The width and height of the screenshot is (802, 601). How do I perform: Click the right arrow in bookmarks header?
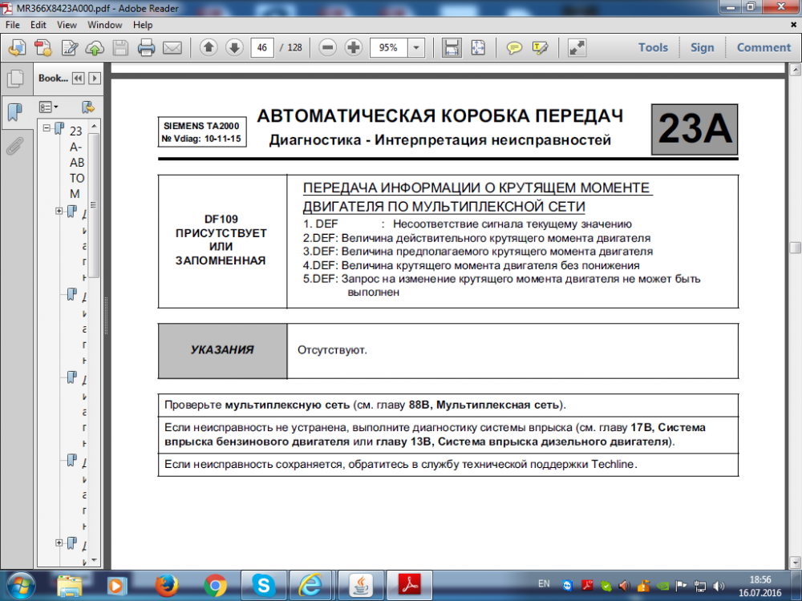95,79
